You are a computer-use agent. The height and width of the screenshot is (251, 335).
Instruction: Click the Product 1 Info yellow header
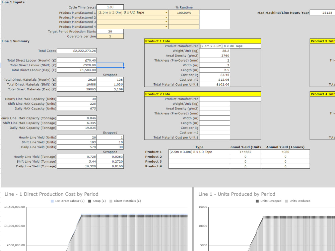(203, 41)
